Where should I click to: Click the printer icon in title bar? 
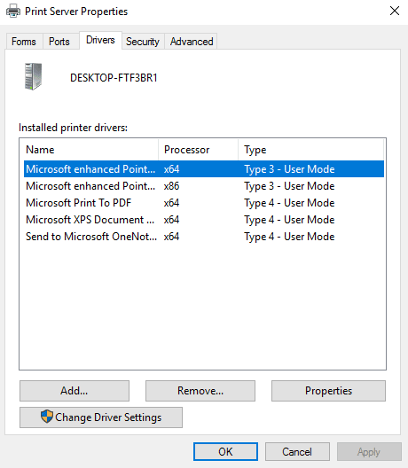(13, 12)
